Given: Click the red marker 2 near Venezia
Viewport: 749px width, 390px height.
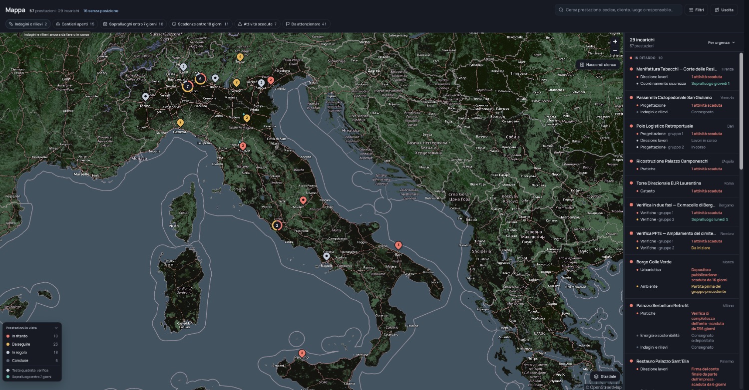Looking at the screenshot, I should click(x=271, y=80).
